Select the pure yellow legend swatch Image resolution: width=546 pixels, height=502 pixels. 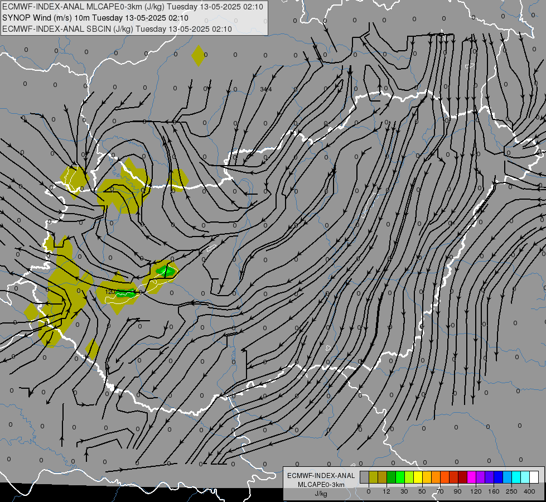(x=418, y=477)
